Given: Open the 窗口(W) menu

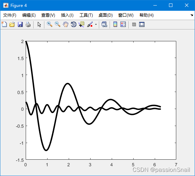Looking at the screenshot, I should coord(126,15).
